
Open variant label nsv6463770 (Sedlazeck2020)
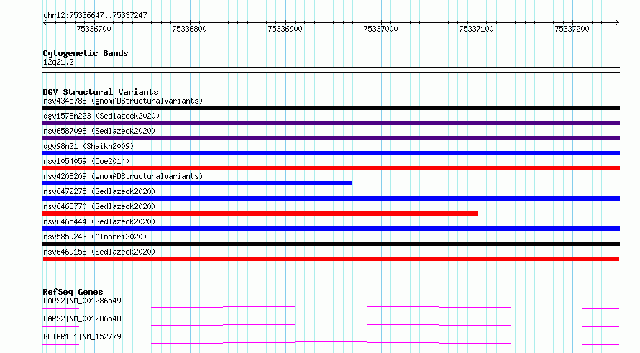[99, 206]
